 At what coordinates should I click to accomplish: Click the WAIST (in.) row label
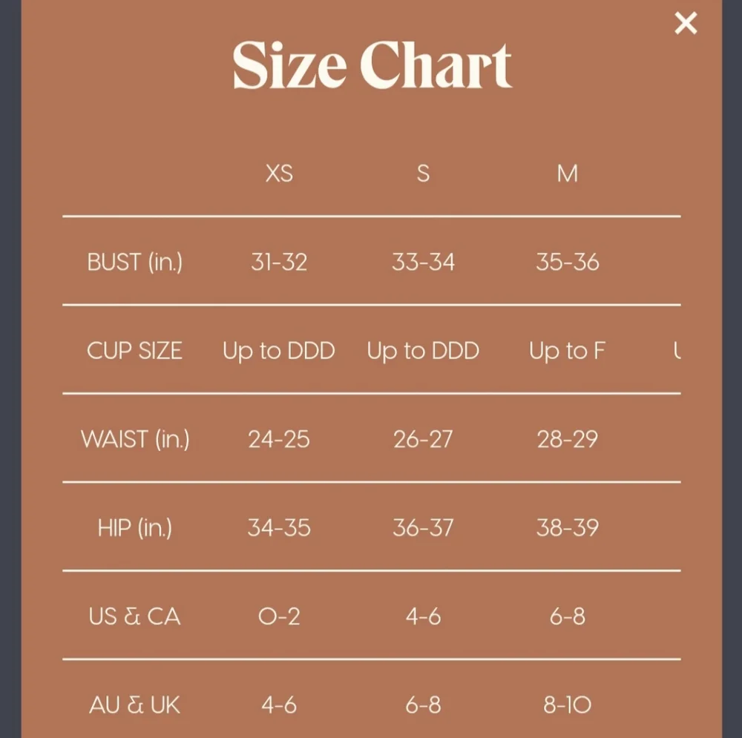(135, 439)
